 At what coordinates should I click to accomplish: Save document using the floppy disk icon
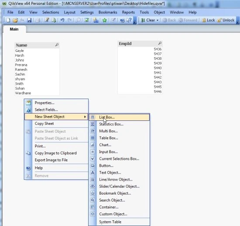click(29, 20)
